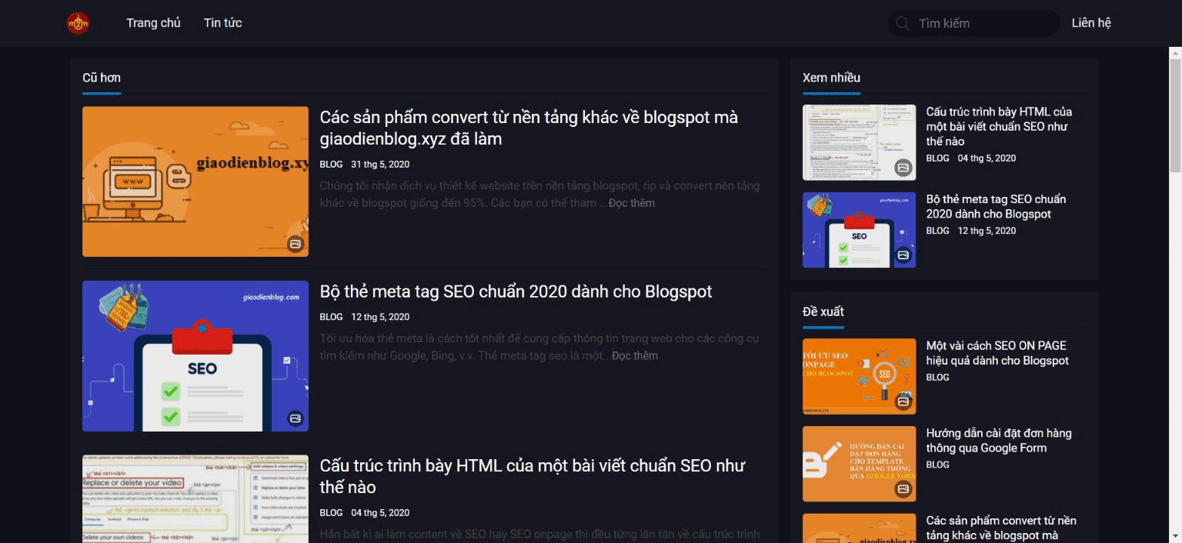Select the Đề xuất section heading
The image size is (1182, 543).
823,311
